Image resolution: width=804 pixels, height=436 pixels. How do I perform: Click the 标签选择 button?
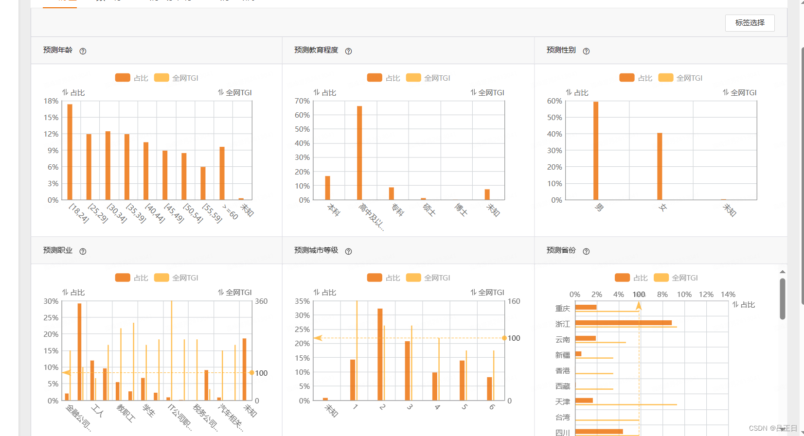750,23
